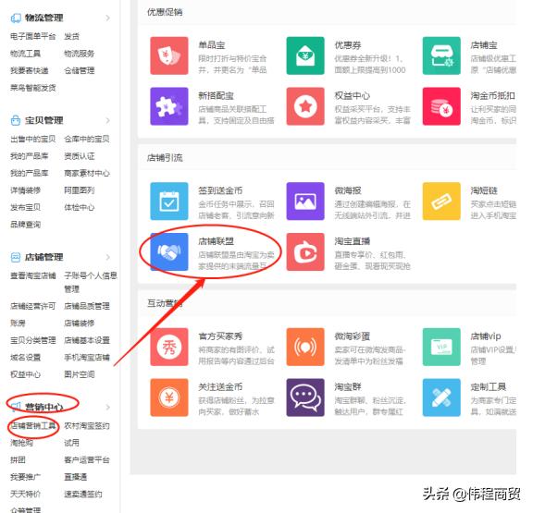The image size is (533, 513).
Task: Open 农村淘宝签约 link
Action: (x=87, y=426)
